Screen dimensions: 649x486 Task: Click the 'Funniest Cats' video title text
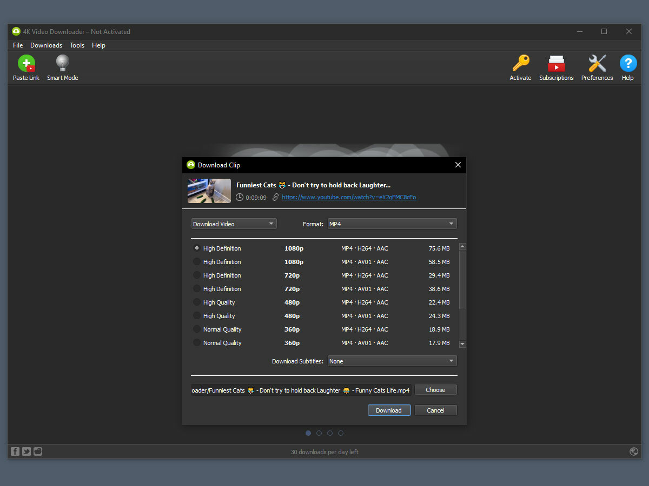point(313,185)
